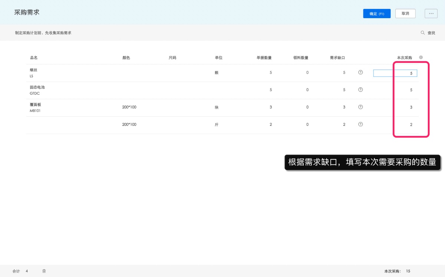The image size is (445, 277).
Task: Select the 螺丝 product name
Action: (x=34, y=70)
